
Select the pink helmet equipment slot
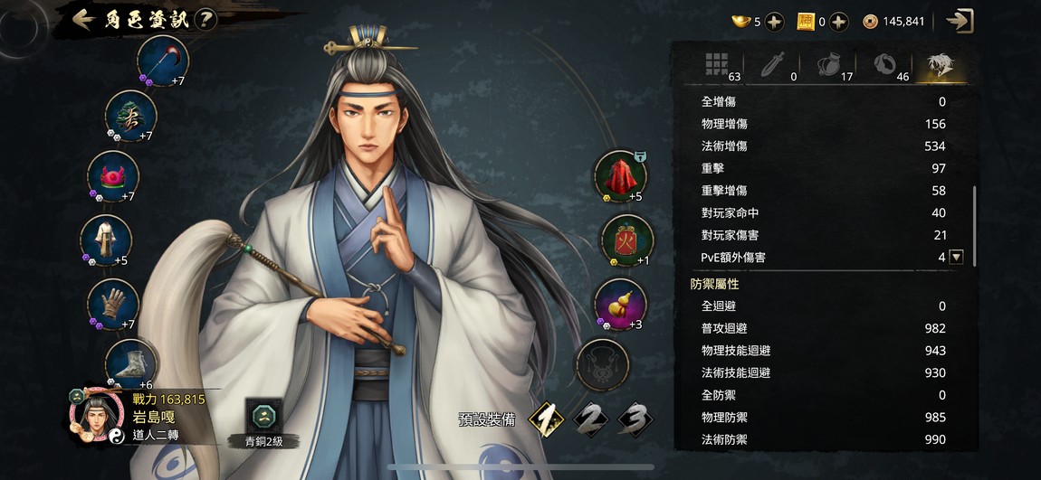[x=113, y=177]
